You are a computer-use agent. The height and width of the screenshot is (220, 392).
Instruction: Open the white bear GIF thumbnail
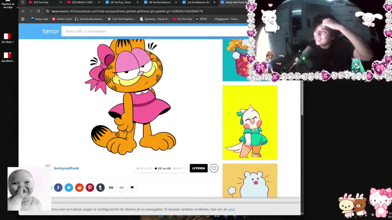pyautogui.click(x=250, y=181)
